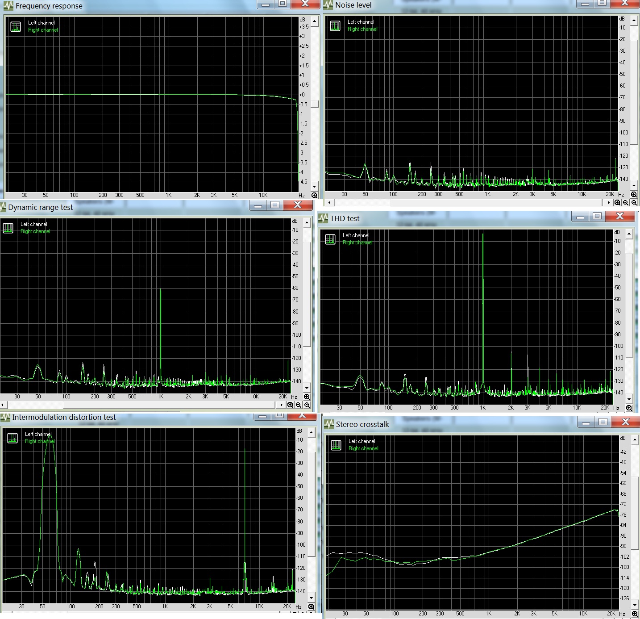The height and width of the screenshot is (619, 640).
Task: Open the Noise level title bar app icon
Action: pos(328,5)
